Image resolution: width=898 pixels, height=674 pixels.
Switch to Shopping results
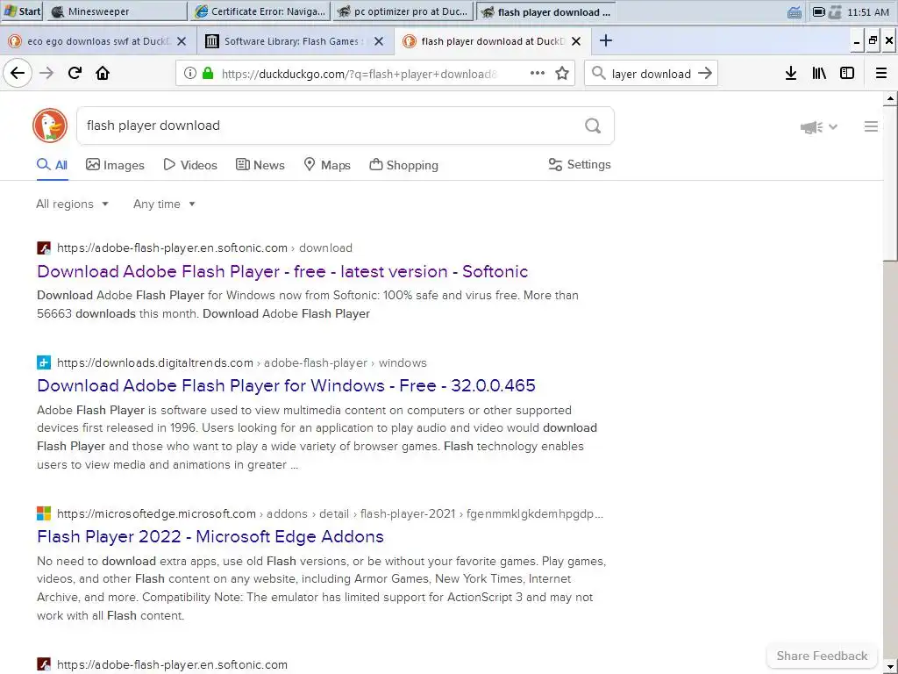[x=403, y=165]
